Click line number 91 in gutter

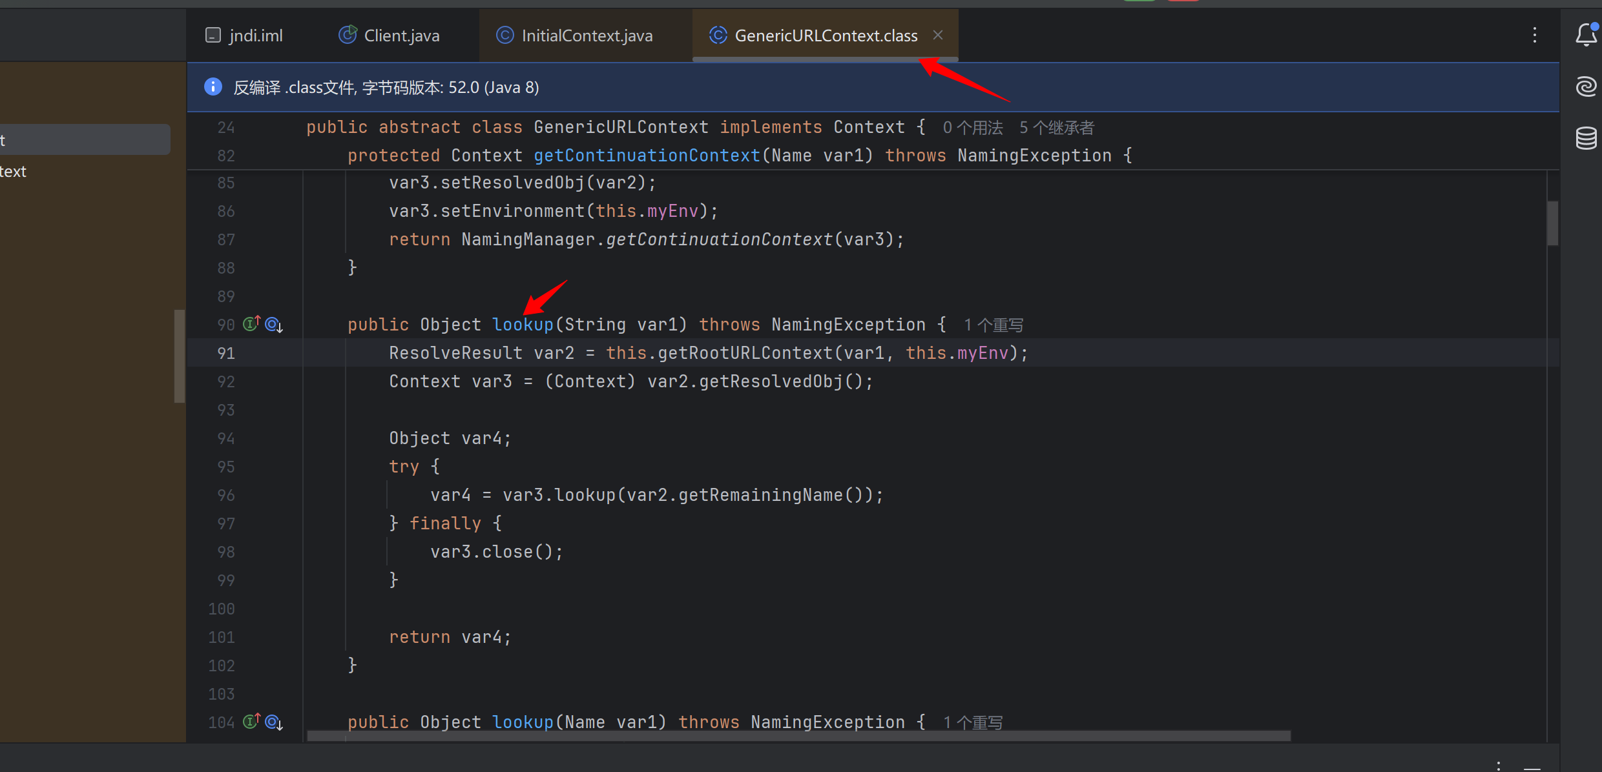[x=226, y=353]
